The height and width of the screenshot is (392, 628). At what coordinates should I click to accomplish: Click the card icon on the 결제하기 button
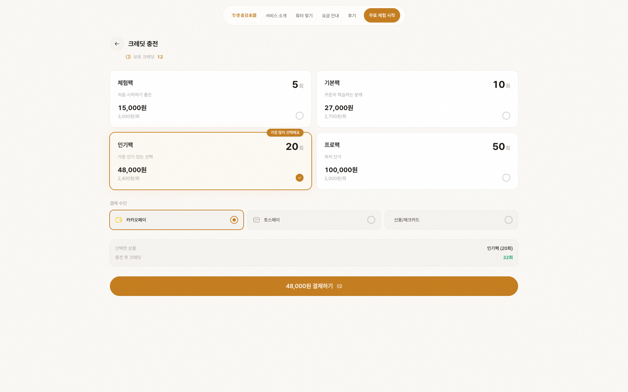pos(340,286)
